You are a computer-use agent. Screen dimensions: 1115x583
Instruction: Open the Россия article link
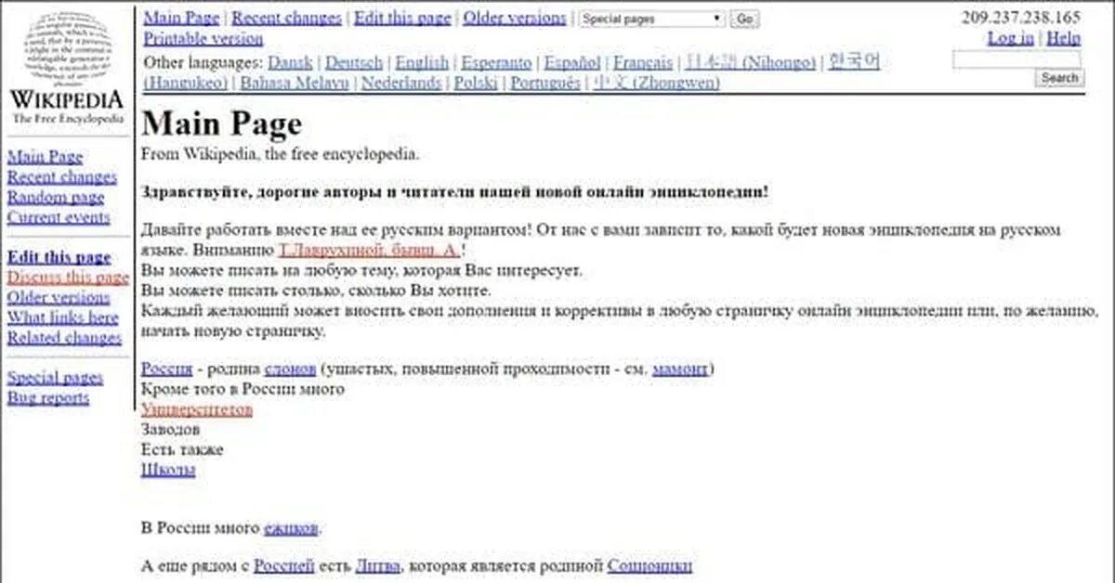pyautogui.click(x=166, y=369)
